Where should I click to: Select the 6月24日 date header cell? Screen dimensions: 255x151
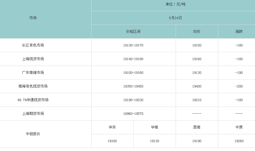pos(175,18)
